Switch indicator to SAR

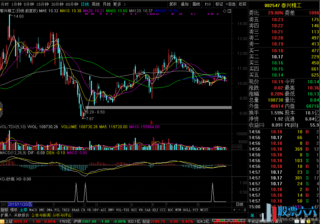point(148,210)
